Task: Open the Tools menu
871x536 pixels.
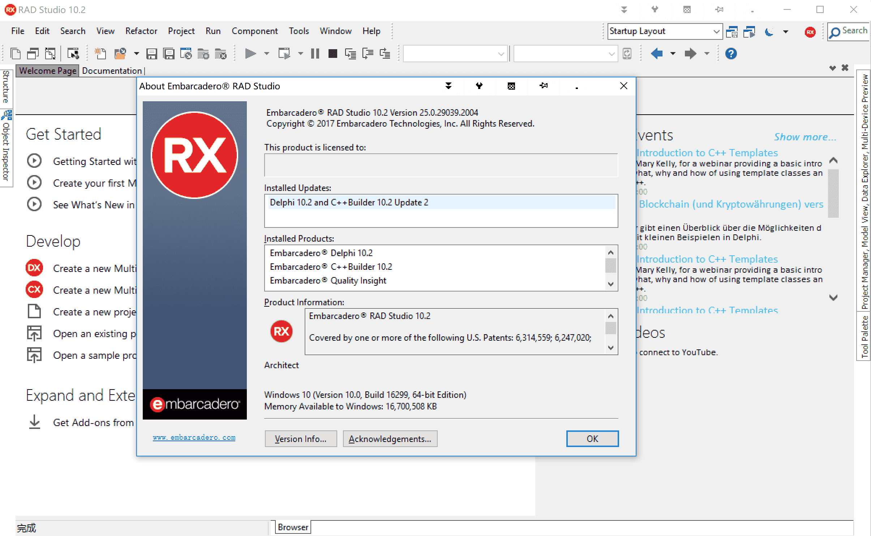Action: (299, 31)
